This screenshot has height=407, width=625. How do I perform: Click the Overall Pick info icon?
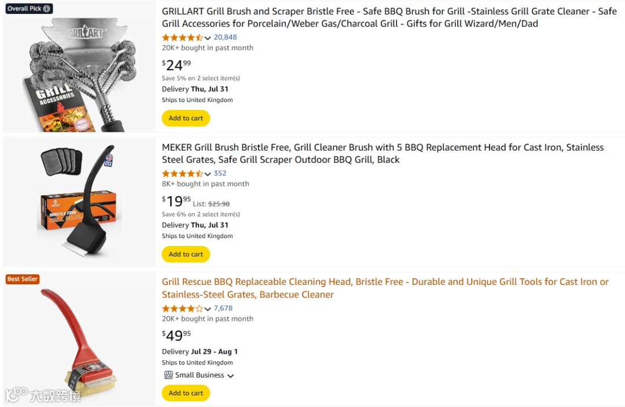tap(47, 8)
